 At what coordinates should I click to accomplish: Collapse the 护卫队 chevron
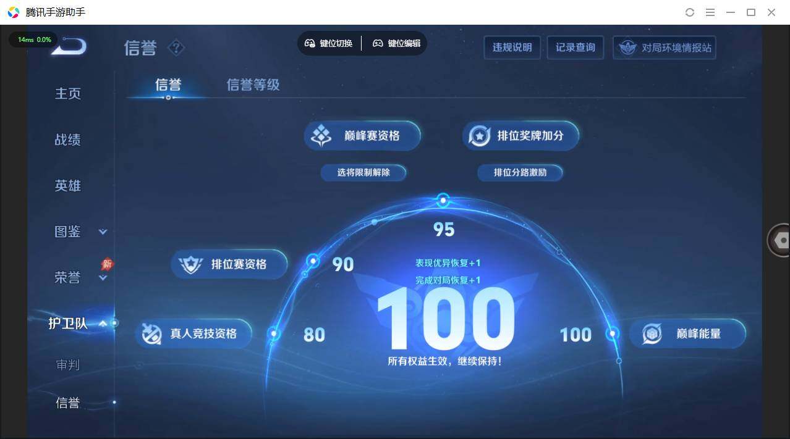[x=103, y=324]
